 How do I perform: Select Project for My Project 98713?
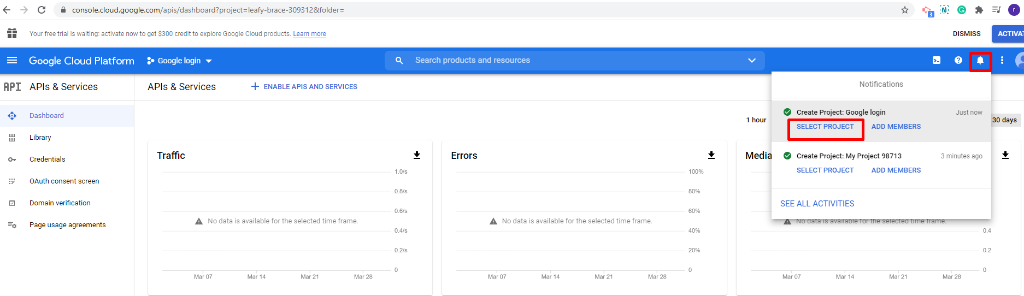tap(825, 170)
